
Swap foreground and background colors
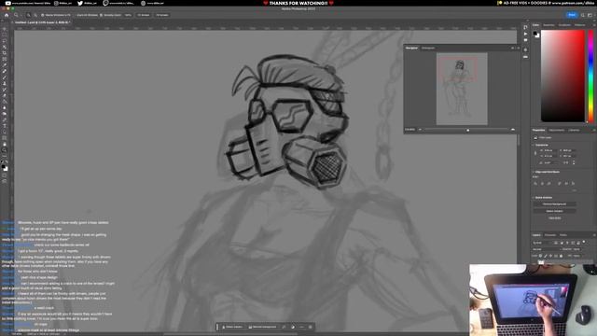(7, 161)
